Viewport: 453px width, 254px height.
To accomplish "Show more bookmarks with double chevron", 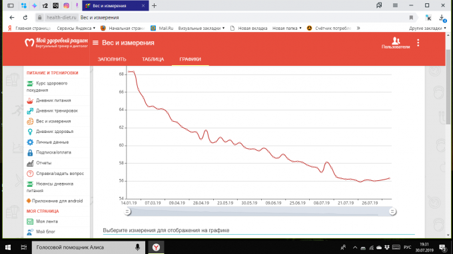I will [x=358, y=28].
